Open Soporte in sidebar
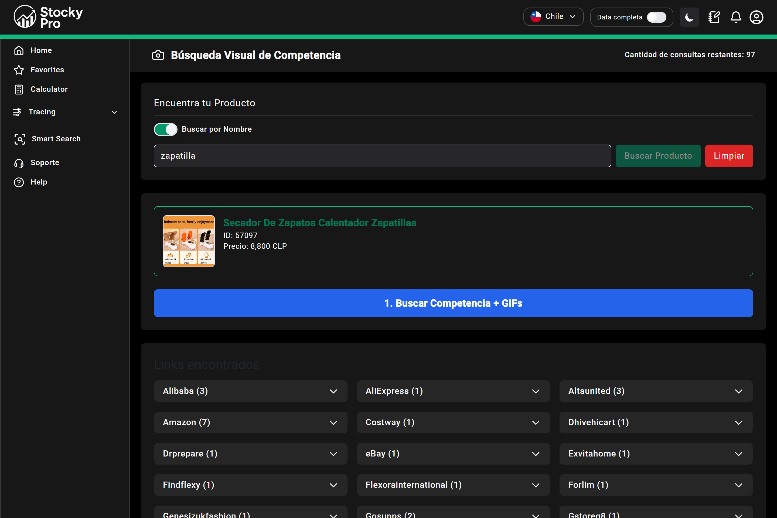 pos(45,162)
